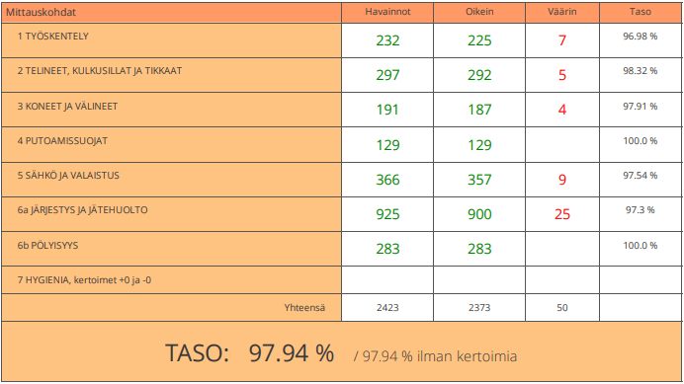Screen dimensions: 684x384
Task: Click the Mittauskohdat column header
Action: (x=41, y=12)
